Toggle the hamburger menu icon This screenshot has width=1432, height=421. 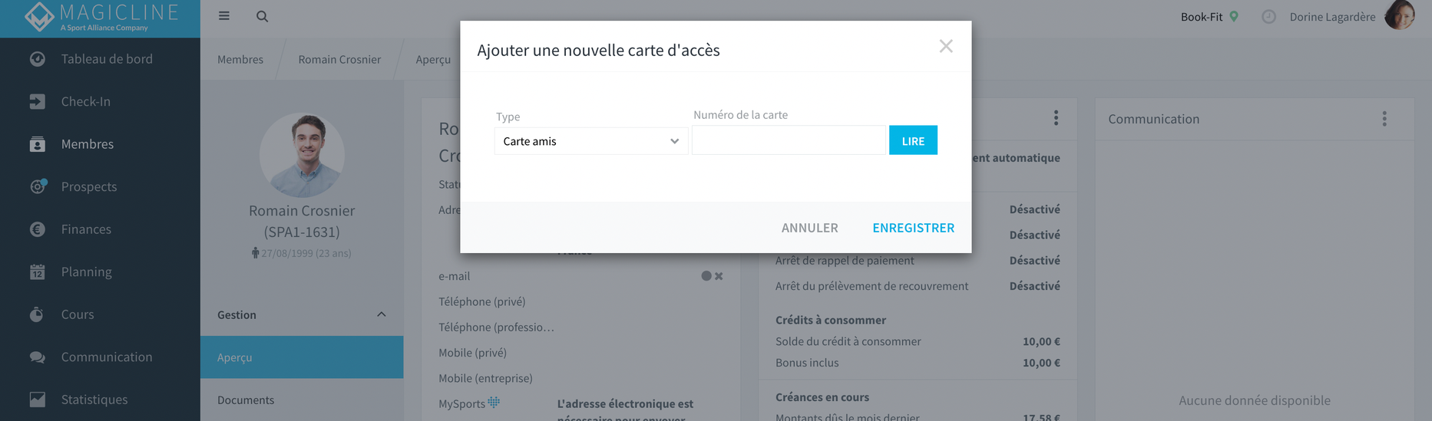[x=224, y=16]
